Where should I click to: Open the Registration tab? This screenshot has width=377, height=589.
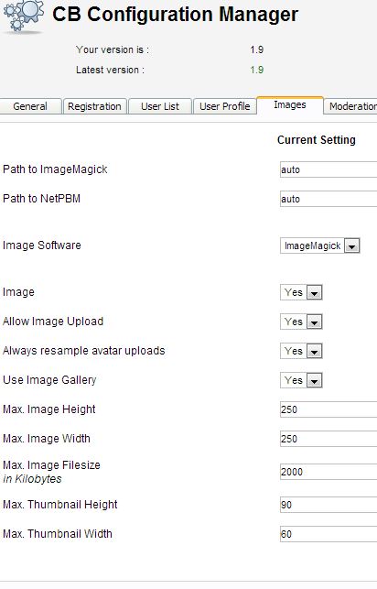pos(94,106)
